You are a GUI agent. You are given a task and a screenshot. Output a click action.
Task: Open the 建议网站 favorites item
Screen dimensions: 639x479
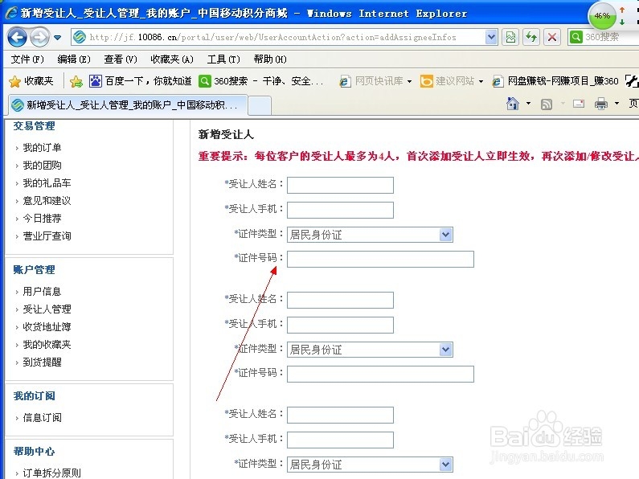point(452,81)
